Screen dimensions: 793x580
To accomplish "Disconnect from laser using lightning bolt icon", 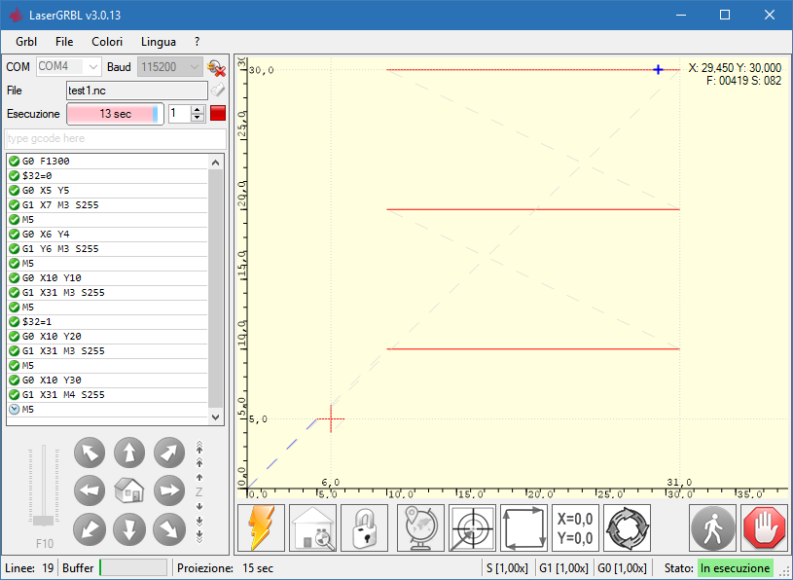I will pyautogui.click(x=259, y=527).
